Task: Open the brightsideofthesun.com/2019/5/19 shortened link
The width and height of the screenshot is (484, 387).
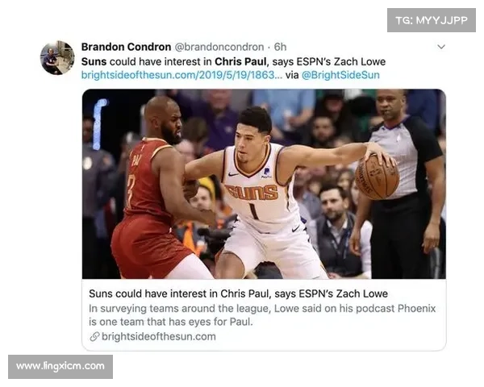Action: click(x=181, y=75)
